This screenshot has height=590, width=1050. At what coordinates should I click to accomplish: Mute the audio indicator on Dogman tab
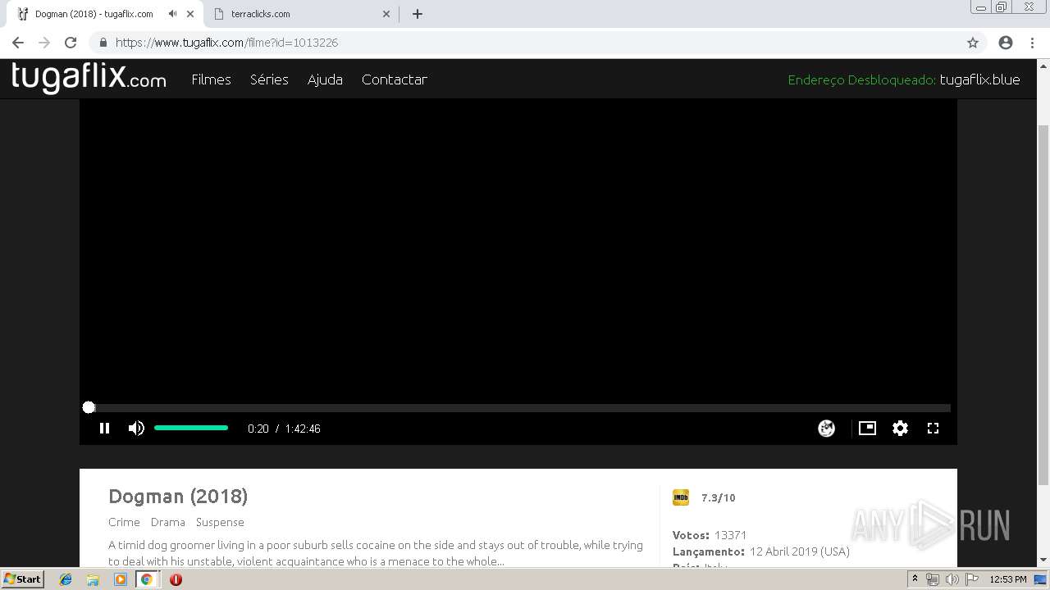point(172,14)
